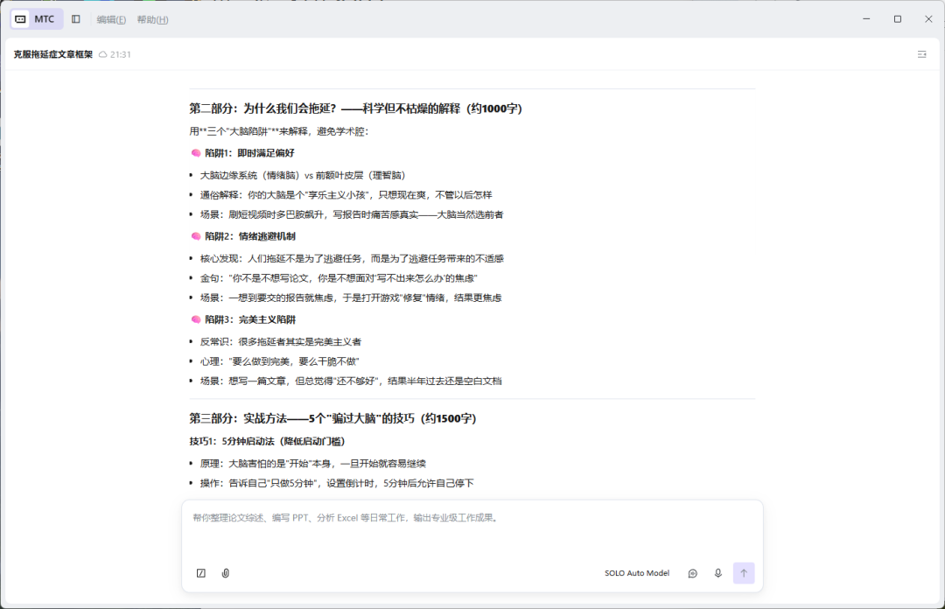Maximize the MTC window
945x609 pixels.
click(x=898, y=19)
